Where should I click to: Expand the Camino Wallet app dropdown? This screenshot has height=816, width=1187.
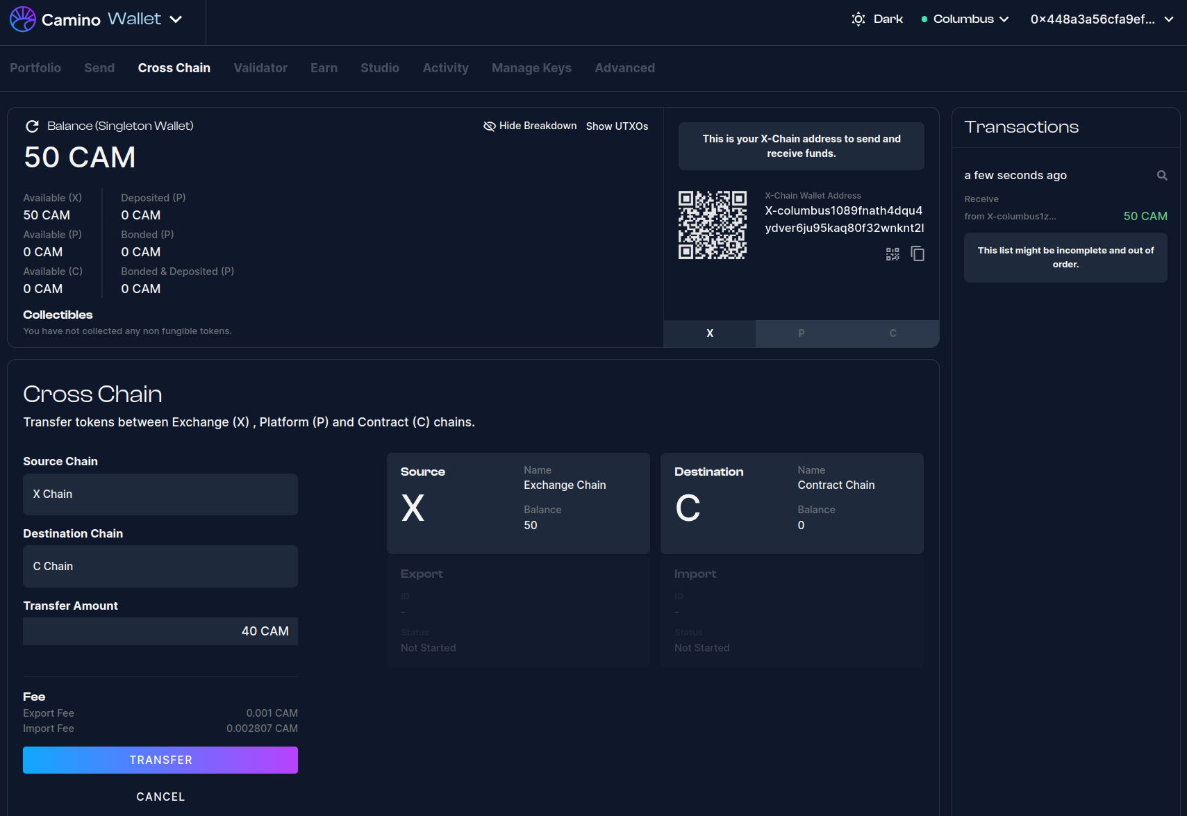coord(176,19)
